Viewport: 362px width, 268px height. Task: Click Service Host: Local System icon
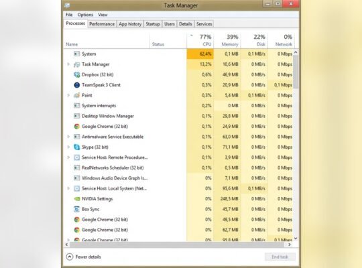(x=76, y=188)
